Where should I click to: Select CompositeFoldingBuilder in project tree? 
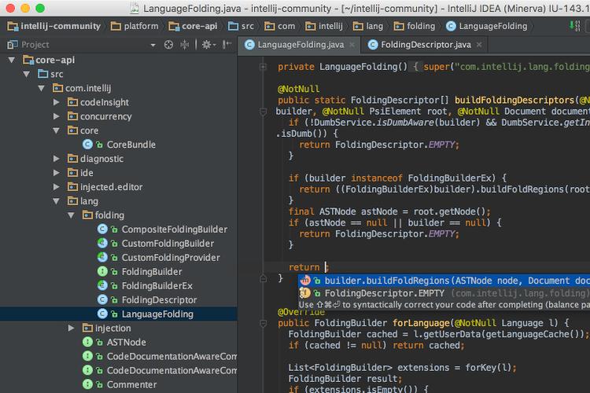click(x=174, y=229)
